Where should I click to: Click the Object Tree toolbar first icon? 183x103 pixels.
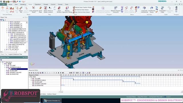[x=1, y=20]
